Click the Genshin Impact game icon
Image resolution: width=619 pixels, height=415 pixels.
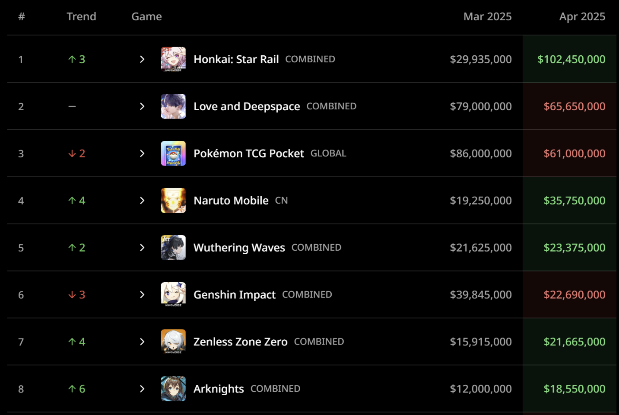click(173, 295)
